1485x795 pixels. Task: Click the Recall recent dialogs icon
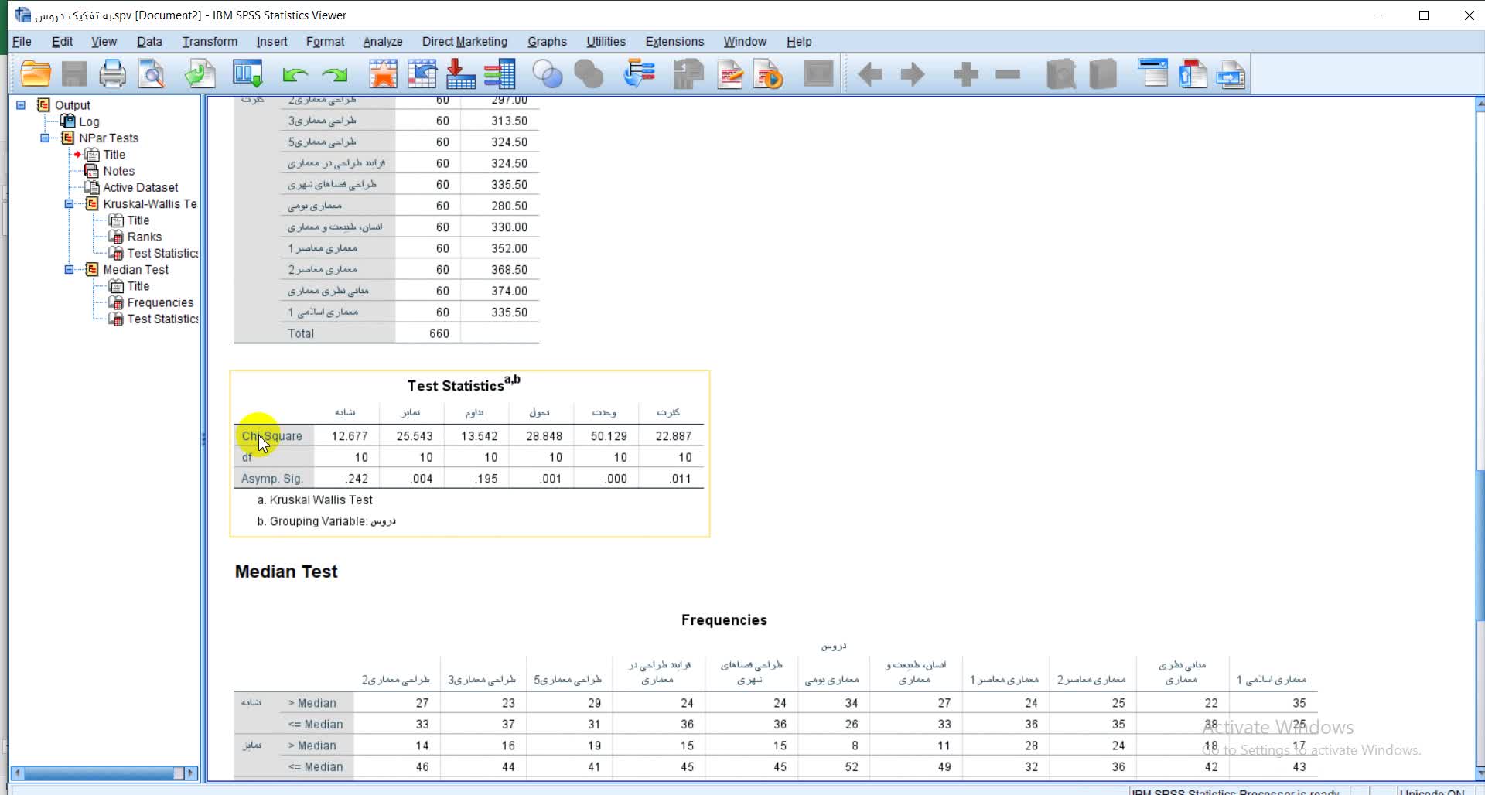coord(247,74)
